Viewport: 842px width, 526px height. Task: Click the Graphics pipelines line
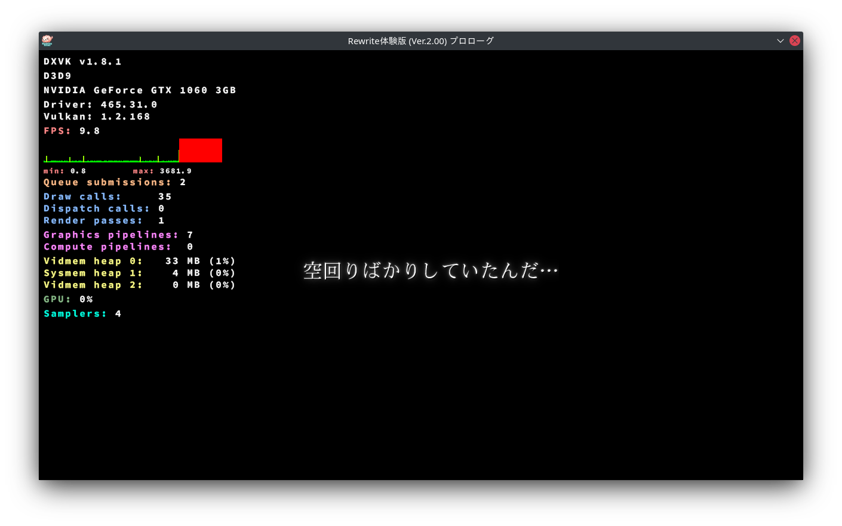[x=118, y=235]
